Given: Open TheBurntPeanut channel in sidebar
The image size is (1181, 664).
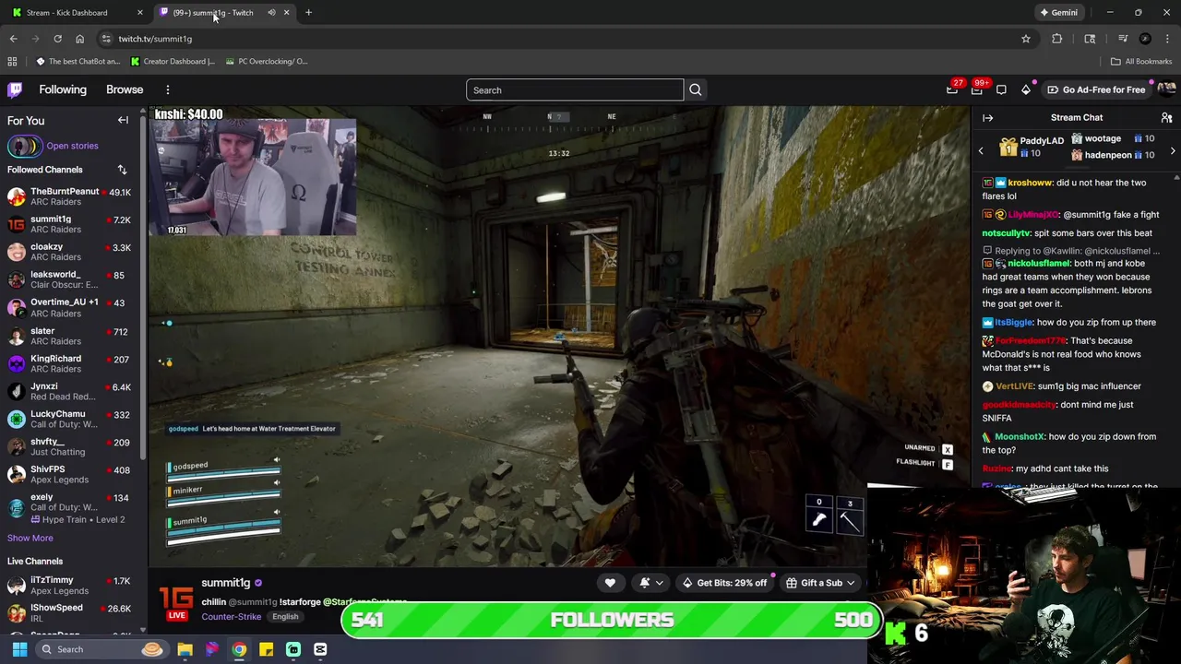Looking at the screenshot, I should click(72, 196).
